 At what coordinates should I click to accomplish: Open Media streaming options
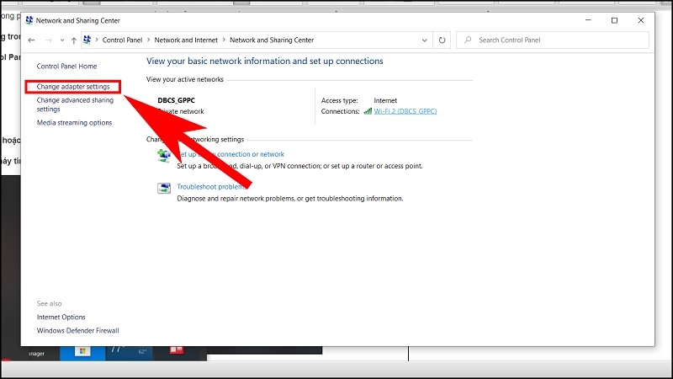pyautogui.click(x=74, y=122)
